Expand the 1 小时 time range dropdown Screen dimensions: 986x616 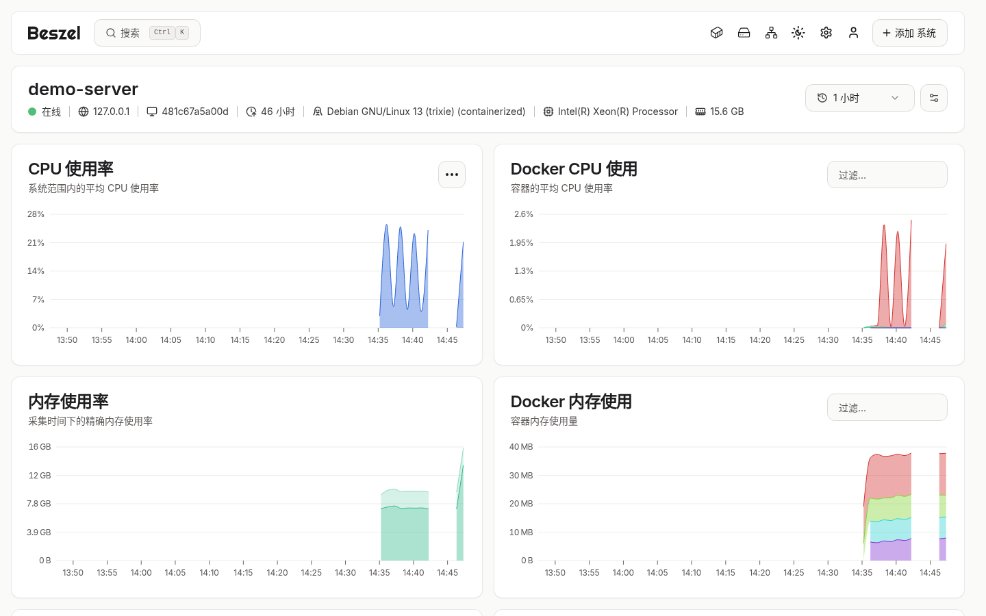click(x=859, y=98)
